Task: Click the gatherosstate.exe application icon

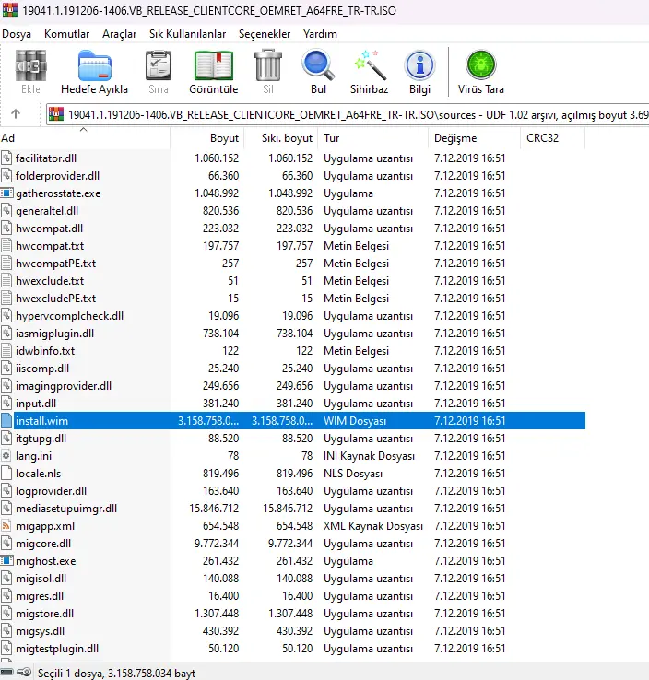Action: 6,193
